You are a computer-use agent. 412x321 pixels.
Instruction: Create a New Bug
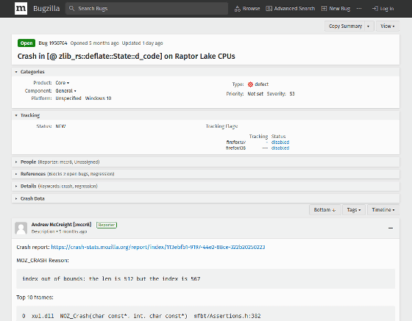pyautogui.click(x=335, y=9)
